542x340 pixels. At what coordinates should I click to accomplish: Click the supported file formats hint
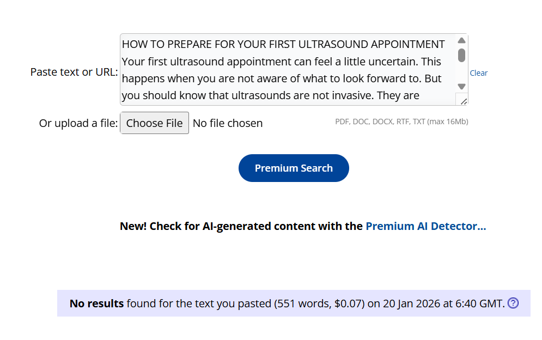401,122
